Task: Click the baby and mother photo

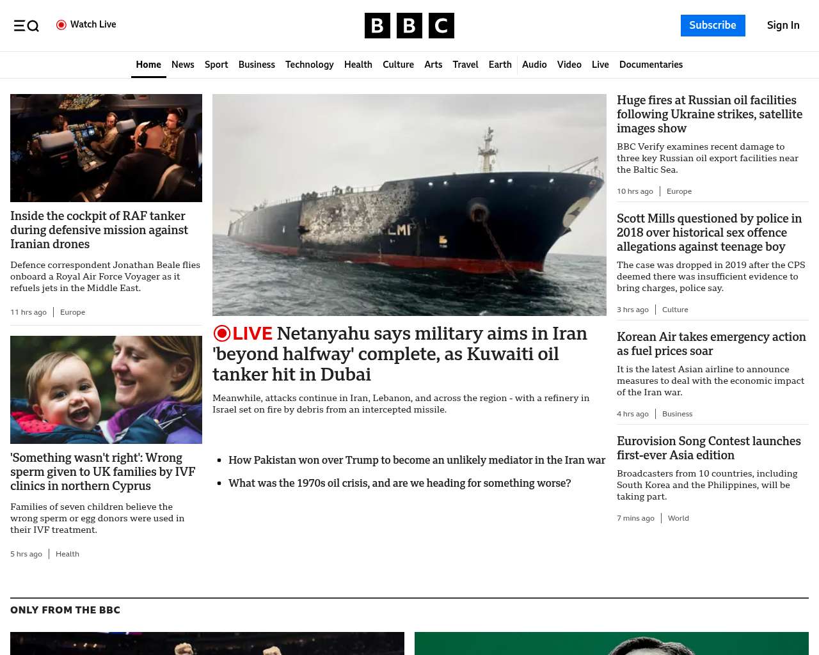Action: (106, 390)
